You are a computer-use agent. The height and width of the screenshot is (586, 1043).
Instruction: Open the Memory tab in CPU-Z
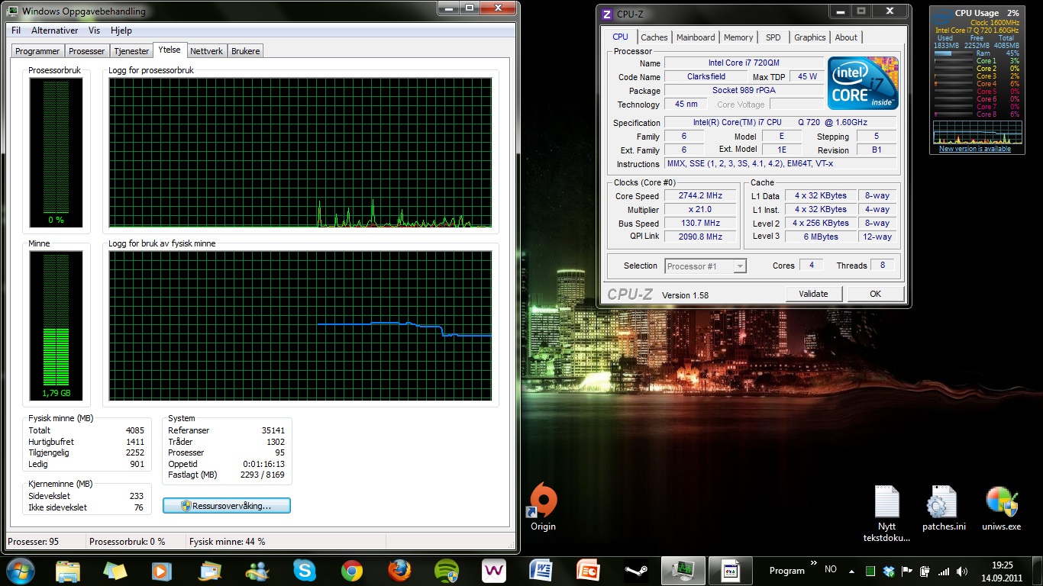(x=738, y=37)
